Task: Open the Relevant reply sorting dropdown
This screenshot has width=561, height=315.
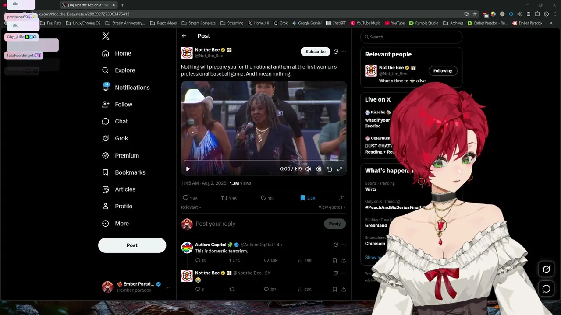Action: pyautogui.click(x=191, y=207)
